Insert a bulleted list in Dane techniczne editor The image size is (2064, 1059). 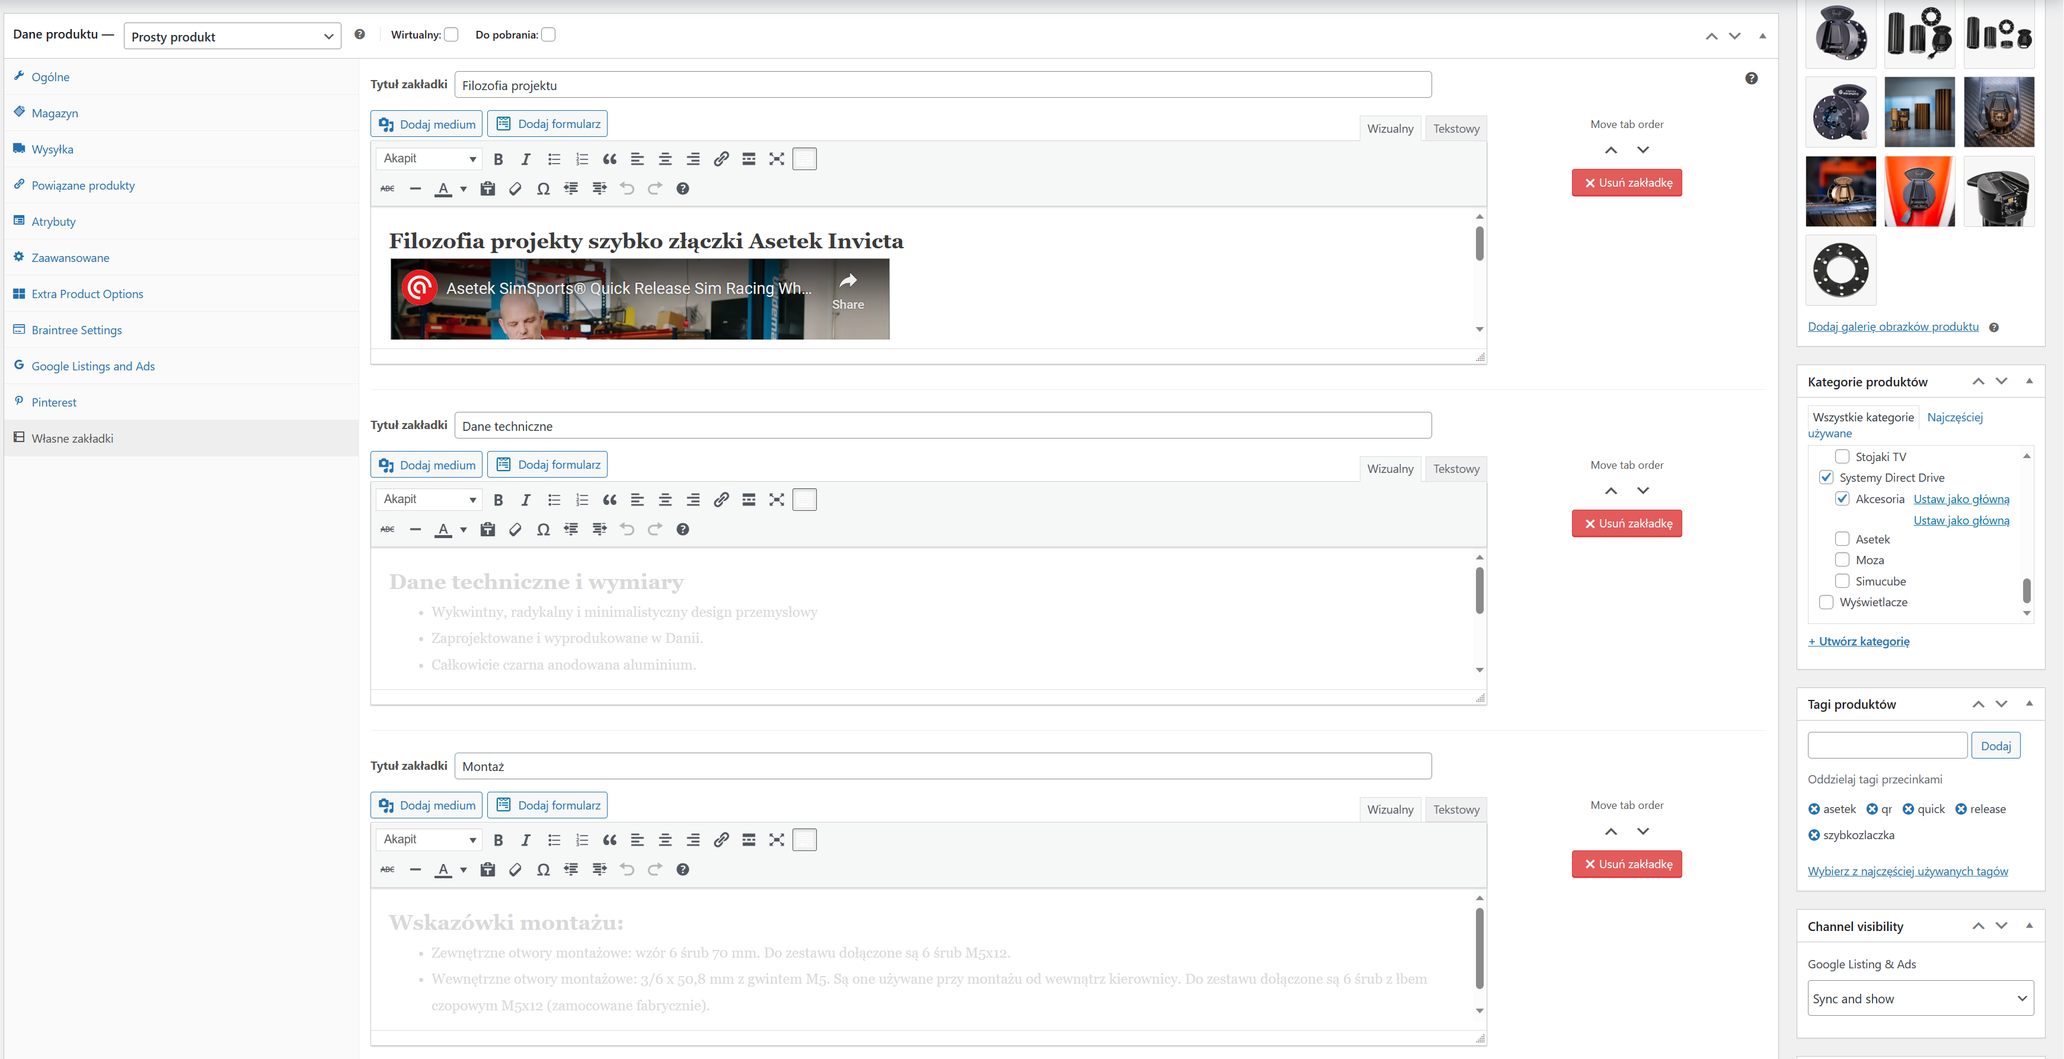[x=554, y=499]
